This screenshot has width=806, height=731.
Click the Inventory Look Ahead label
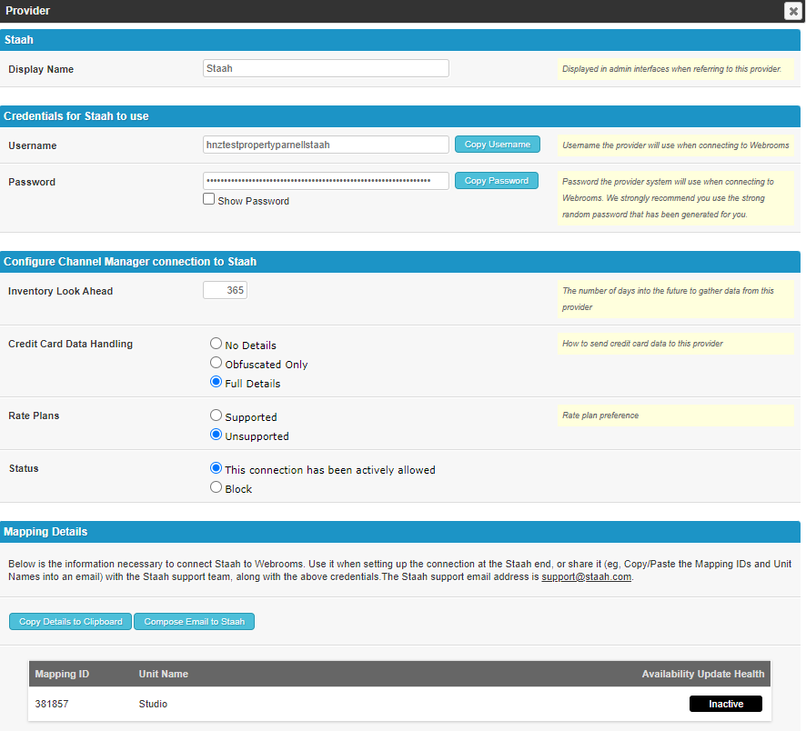[x=60, y=291]
